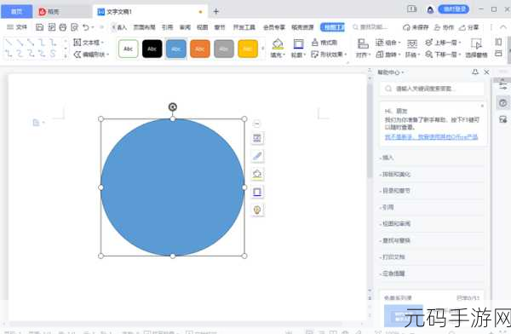The width and height of the screenshot is (511, 334).
Task: Click the 协作 collaborate button
Action: tap(444, 27)
